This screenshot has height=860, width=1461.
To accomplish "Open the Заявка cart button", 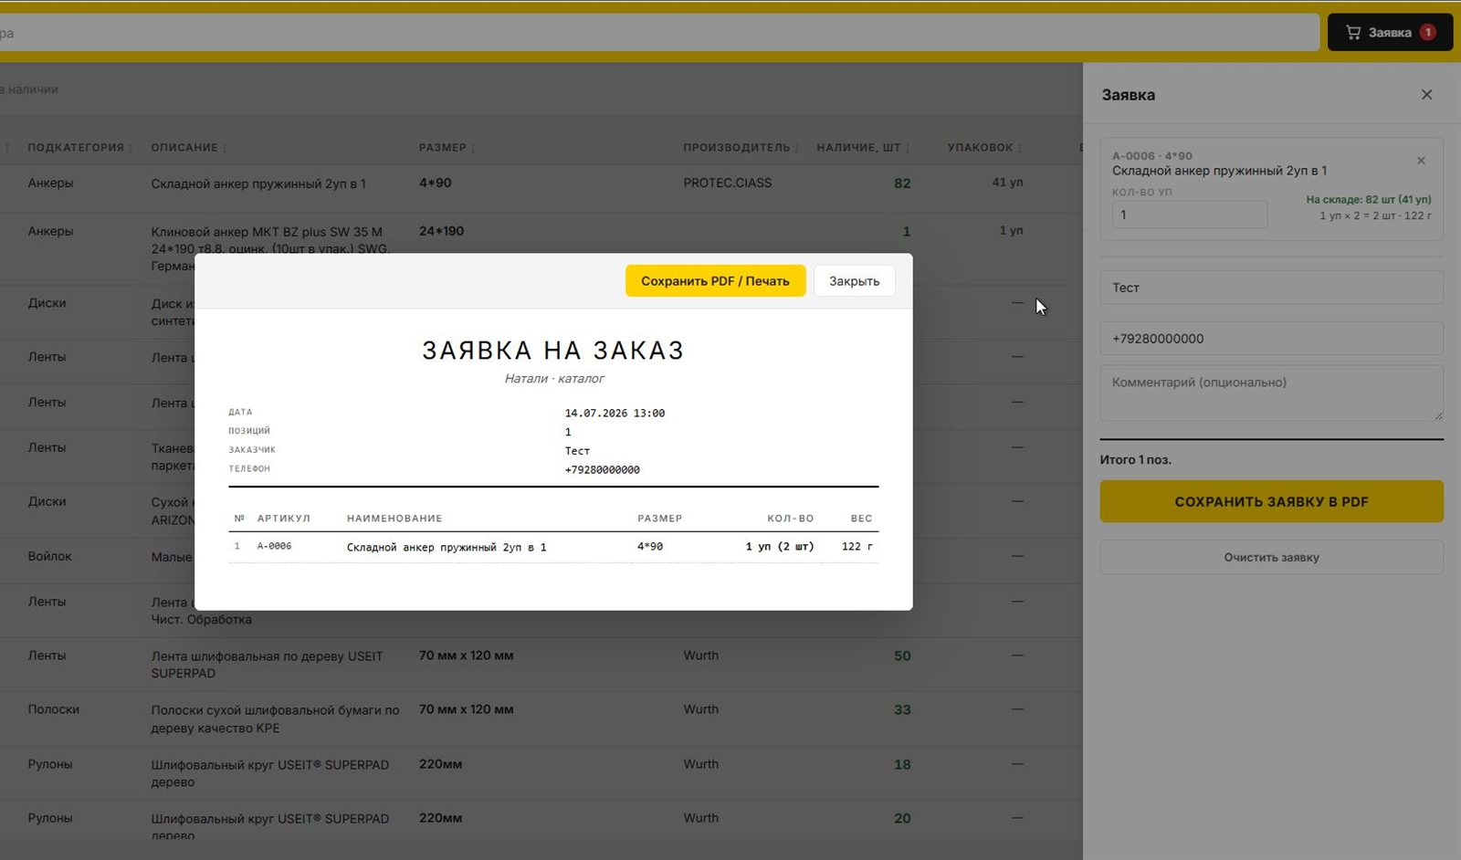I will pyautogui.click(x=1390, y=32).
